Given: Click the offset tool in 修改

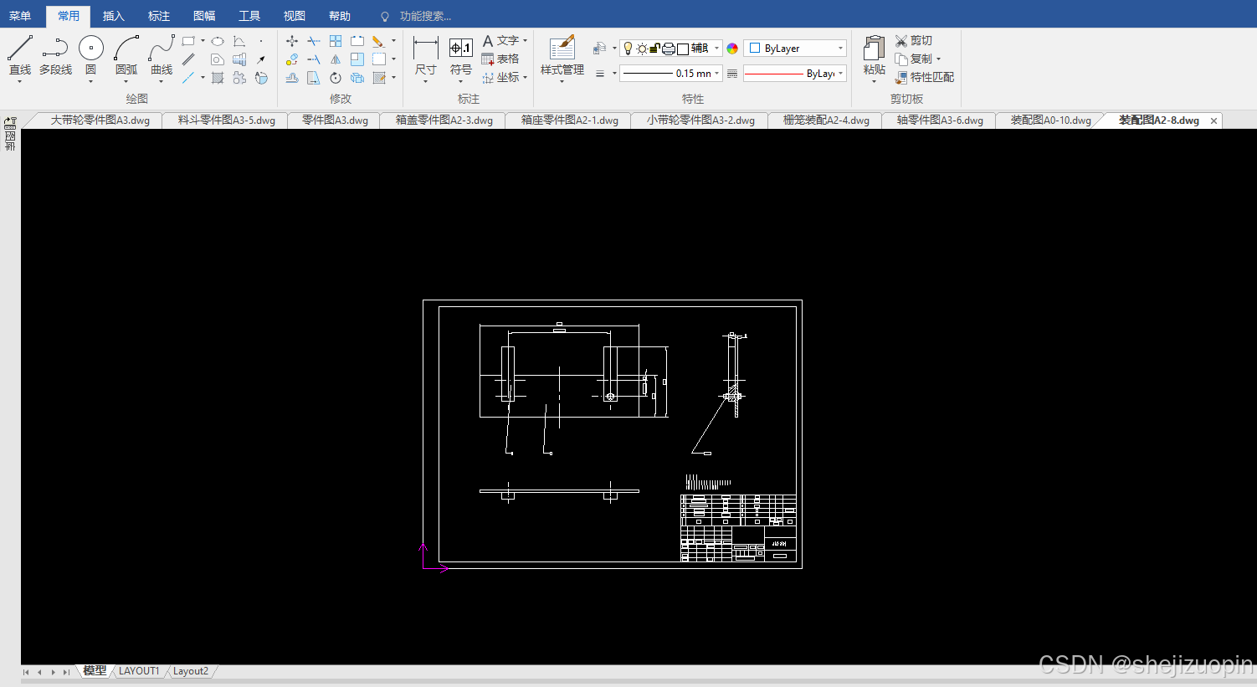Looking at the screenshot, I should pos(291,78).
